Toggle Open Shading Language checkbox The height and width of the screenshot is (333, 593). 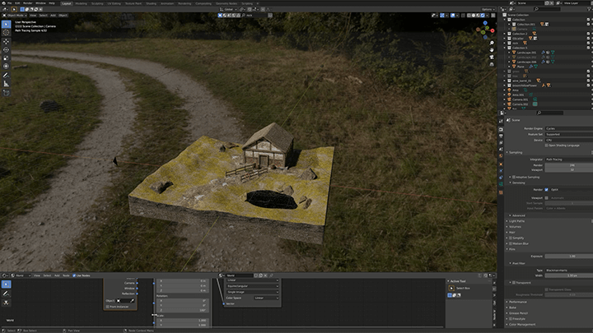tap(546, 146)
